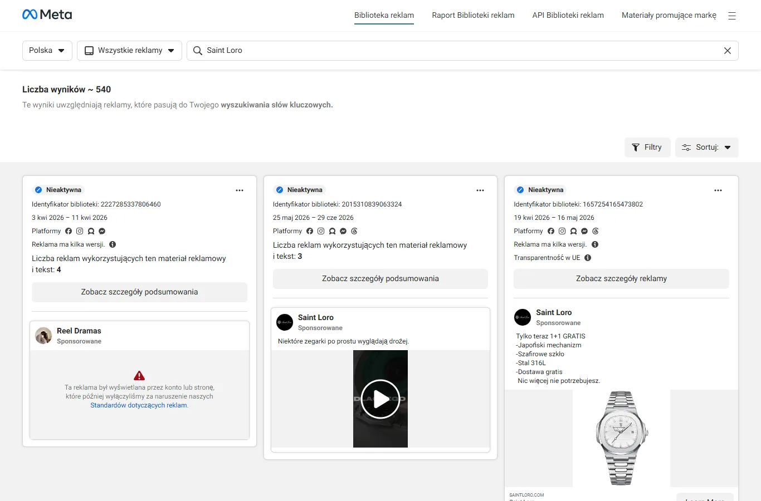Viewport: 761px width, 501px height.
Task: Click the silver watch product image
Action: (621, 438)
